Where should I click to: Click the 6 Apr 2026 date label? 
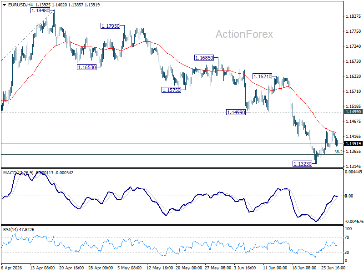(11, 268)
